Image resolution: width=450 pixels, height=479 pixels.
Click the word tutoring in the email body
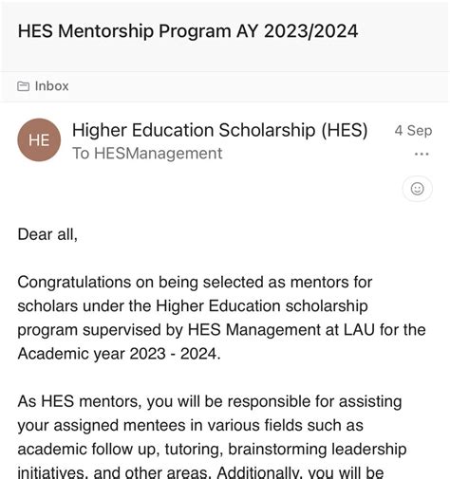[x=192, y=450]
